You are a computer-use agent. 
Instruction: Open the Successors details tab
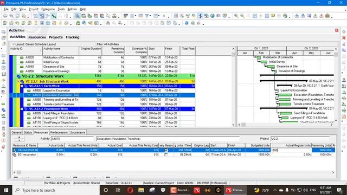pyautogui.click(x=78, y=132)
